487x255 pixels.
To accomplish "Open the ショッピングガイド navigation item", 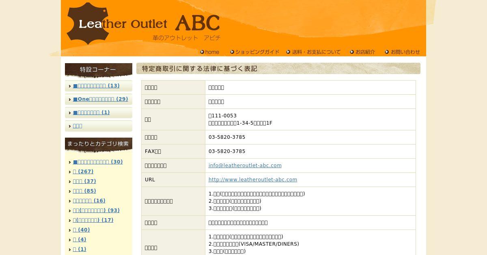I will click(255, 52).
